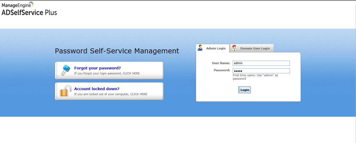
Task: Click the Domain User Login person icon
Action: [234, 48]
